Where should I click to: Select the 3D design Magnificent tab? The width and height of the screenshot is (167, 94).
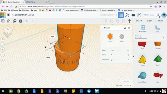13,2
